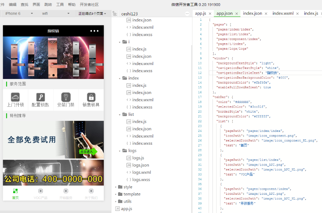Viewport: 322px width, 213px height.
Task: Expand the template folder
Action: (116, 194)
